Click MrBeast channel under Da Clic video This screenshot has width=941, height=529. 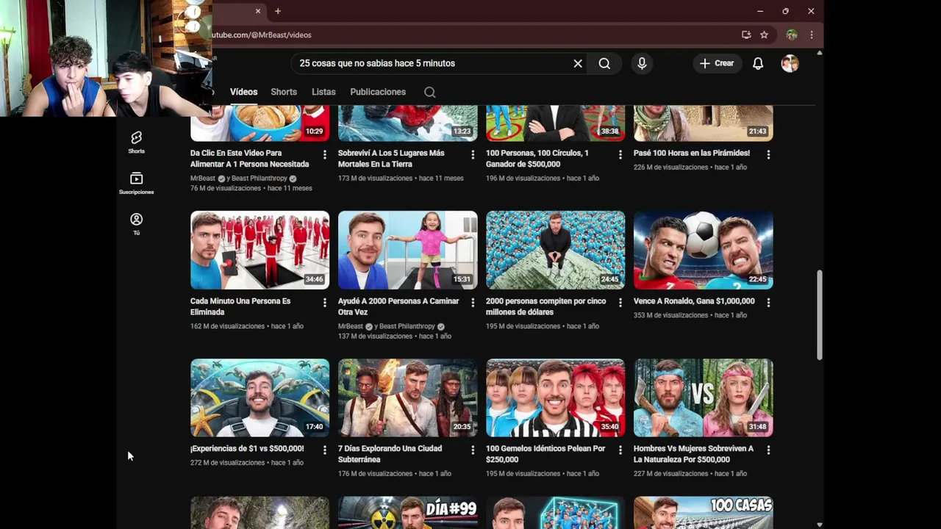point(203,179)
